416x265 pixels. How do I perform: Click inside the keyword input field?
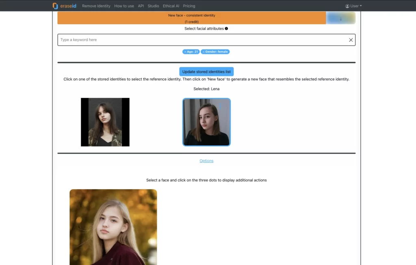pyautogui.click(x=162, y=39)
